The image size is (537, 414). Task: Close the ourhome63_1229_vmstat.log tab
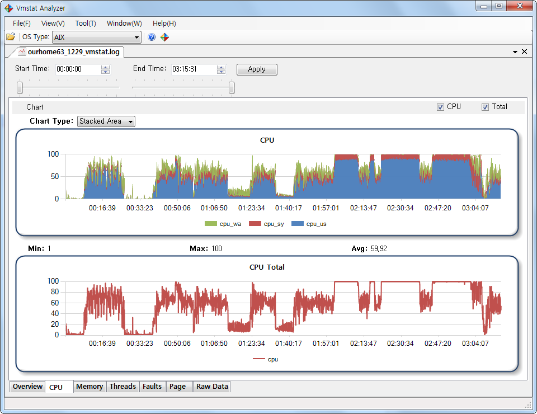pyautogui.click(x=524, y=50)
